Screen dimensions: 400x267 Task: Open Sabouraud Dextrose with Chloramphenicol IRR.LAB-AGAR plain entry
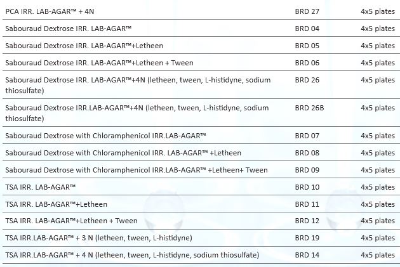pyautogui.click(x=106, y=136)
